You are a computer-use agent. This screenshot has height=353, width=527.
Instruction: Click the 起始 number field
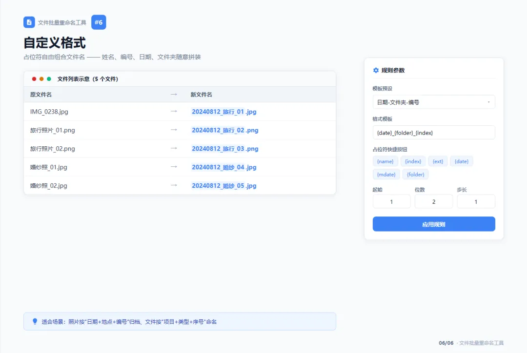tap(391, 201)
